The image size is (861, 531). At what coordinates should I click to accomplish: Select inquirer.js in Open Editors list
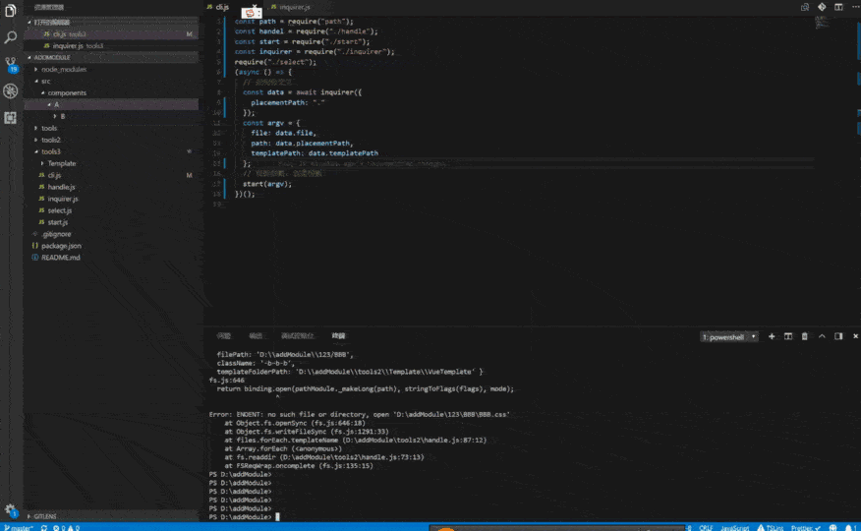pyautogui.click(x=111, y=45)
